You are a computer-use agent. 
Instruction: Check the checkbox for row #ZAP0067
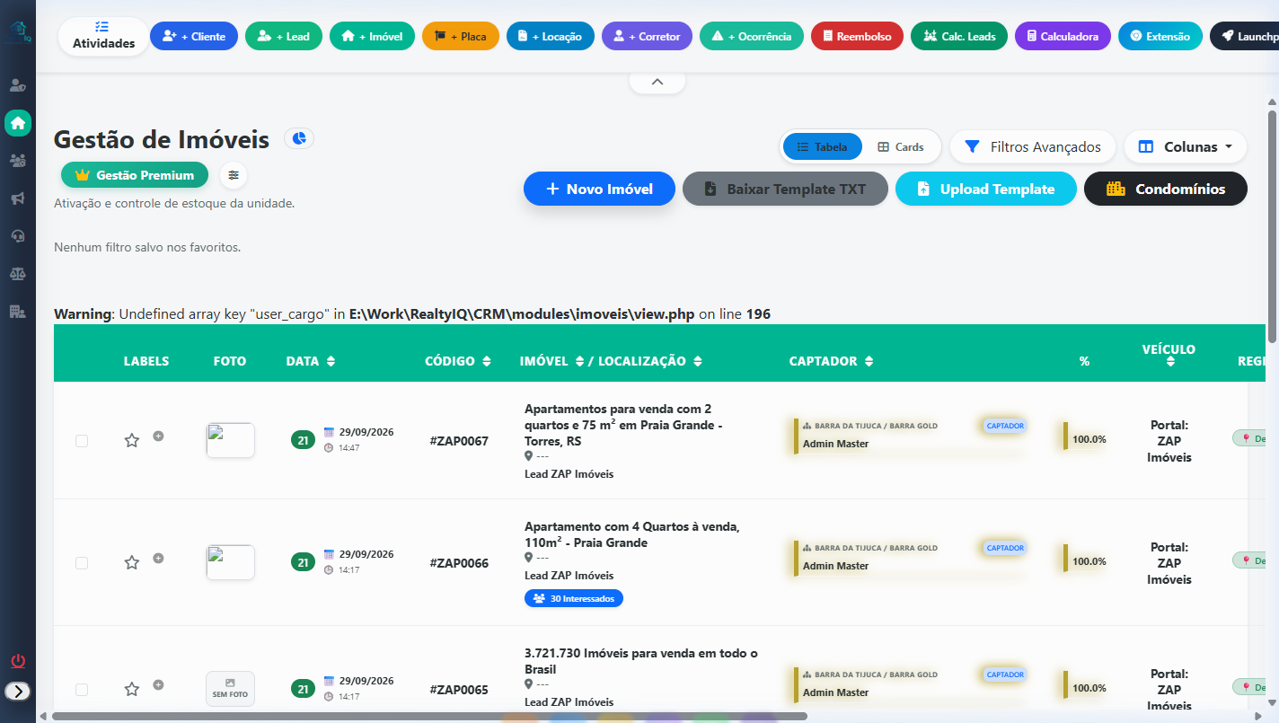point(82,441)
